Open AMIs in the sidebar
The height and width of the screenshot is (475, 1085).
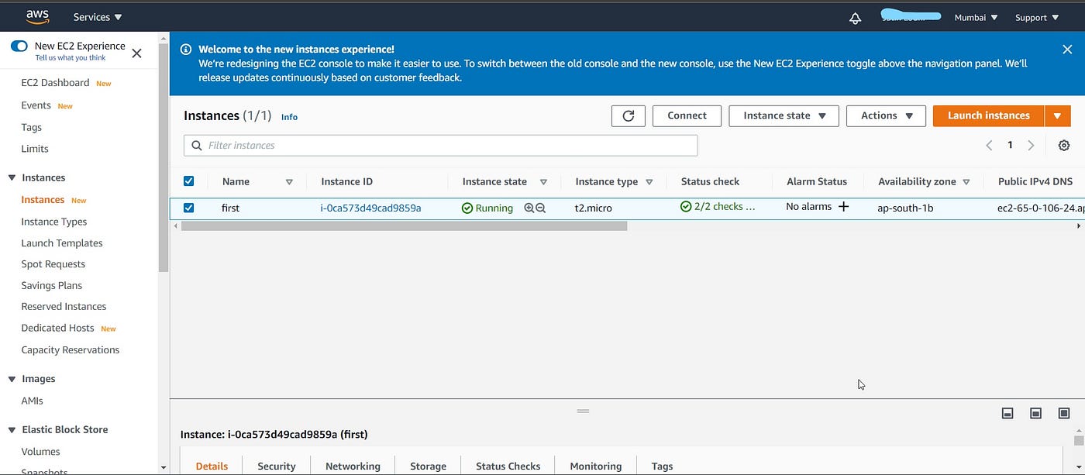33,401
